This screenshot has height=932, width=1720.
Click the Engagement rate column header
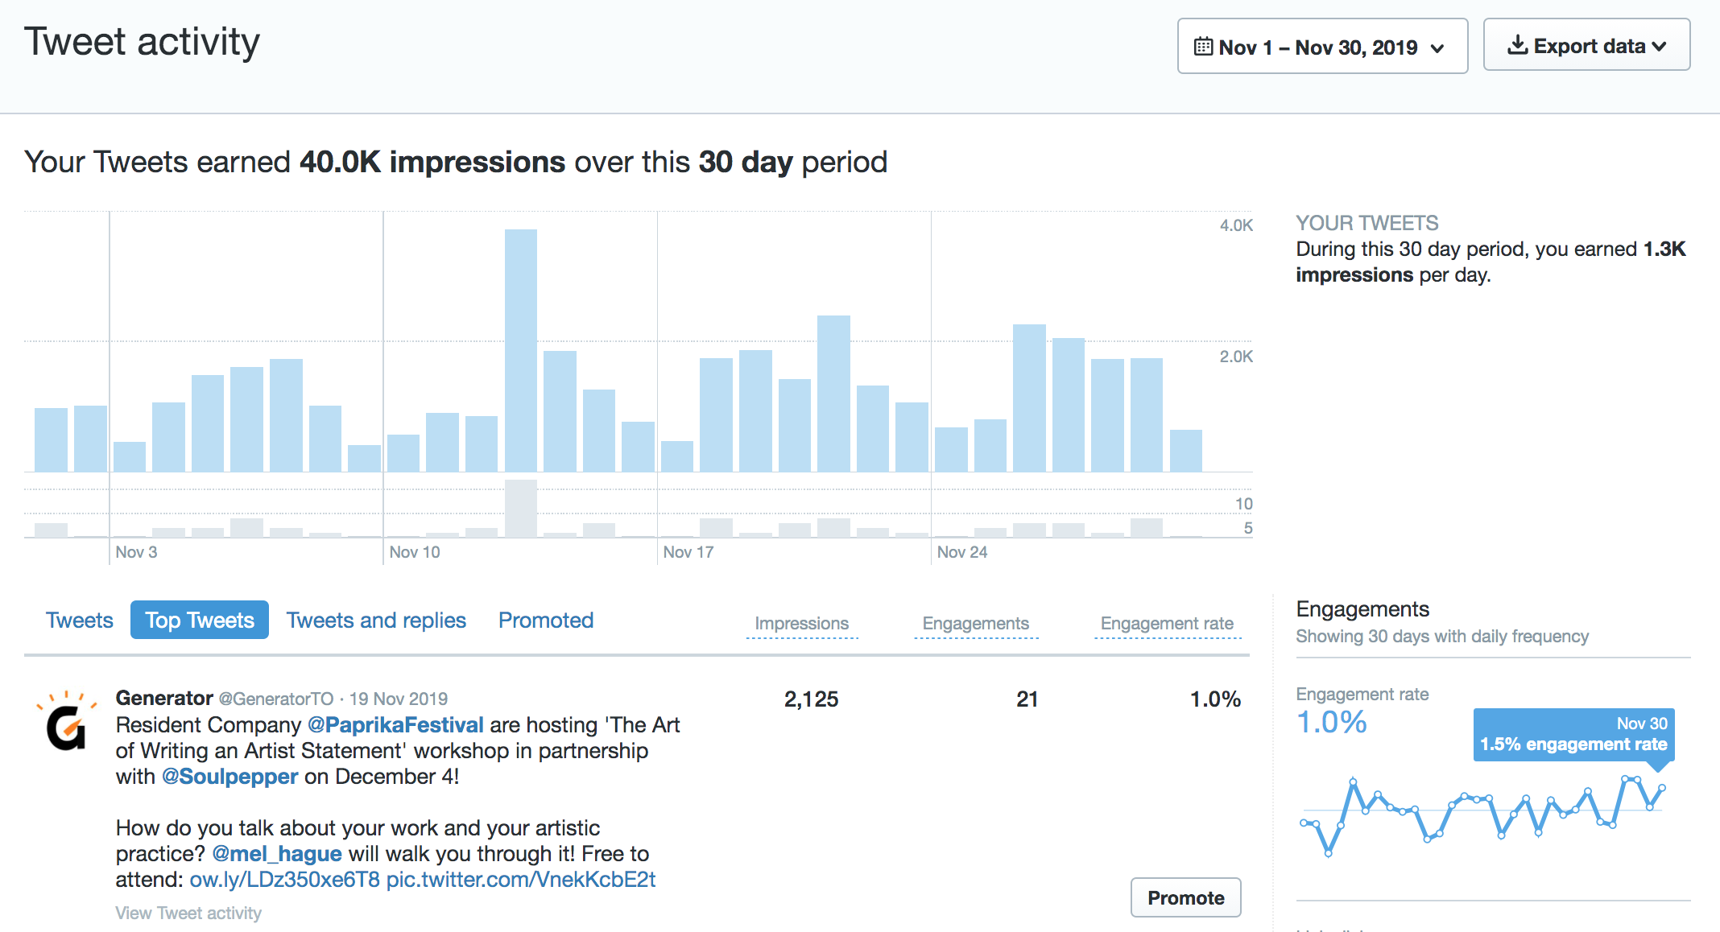click(x=1167, y=623)
